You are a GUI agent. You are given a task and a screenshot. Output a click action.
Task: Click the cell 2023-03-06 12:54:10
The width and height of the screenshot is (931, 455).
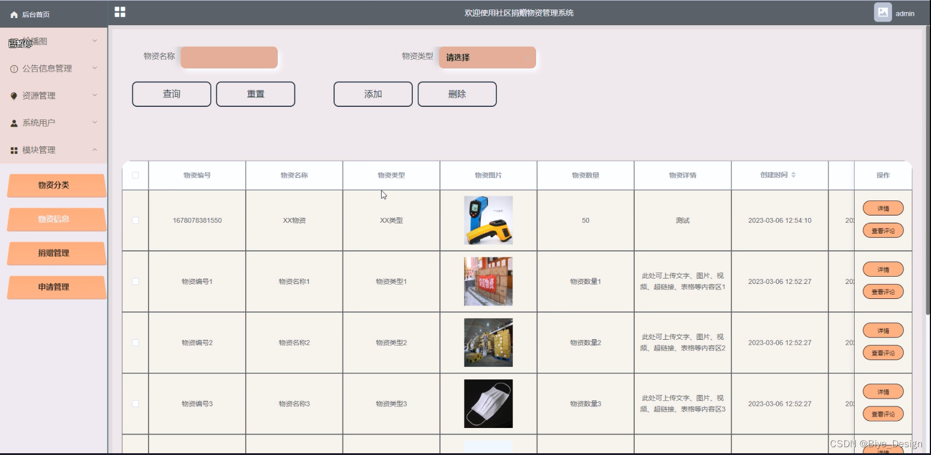tap(780, 220)
